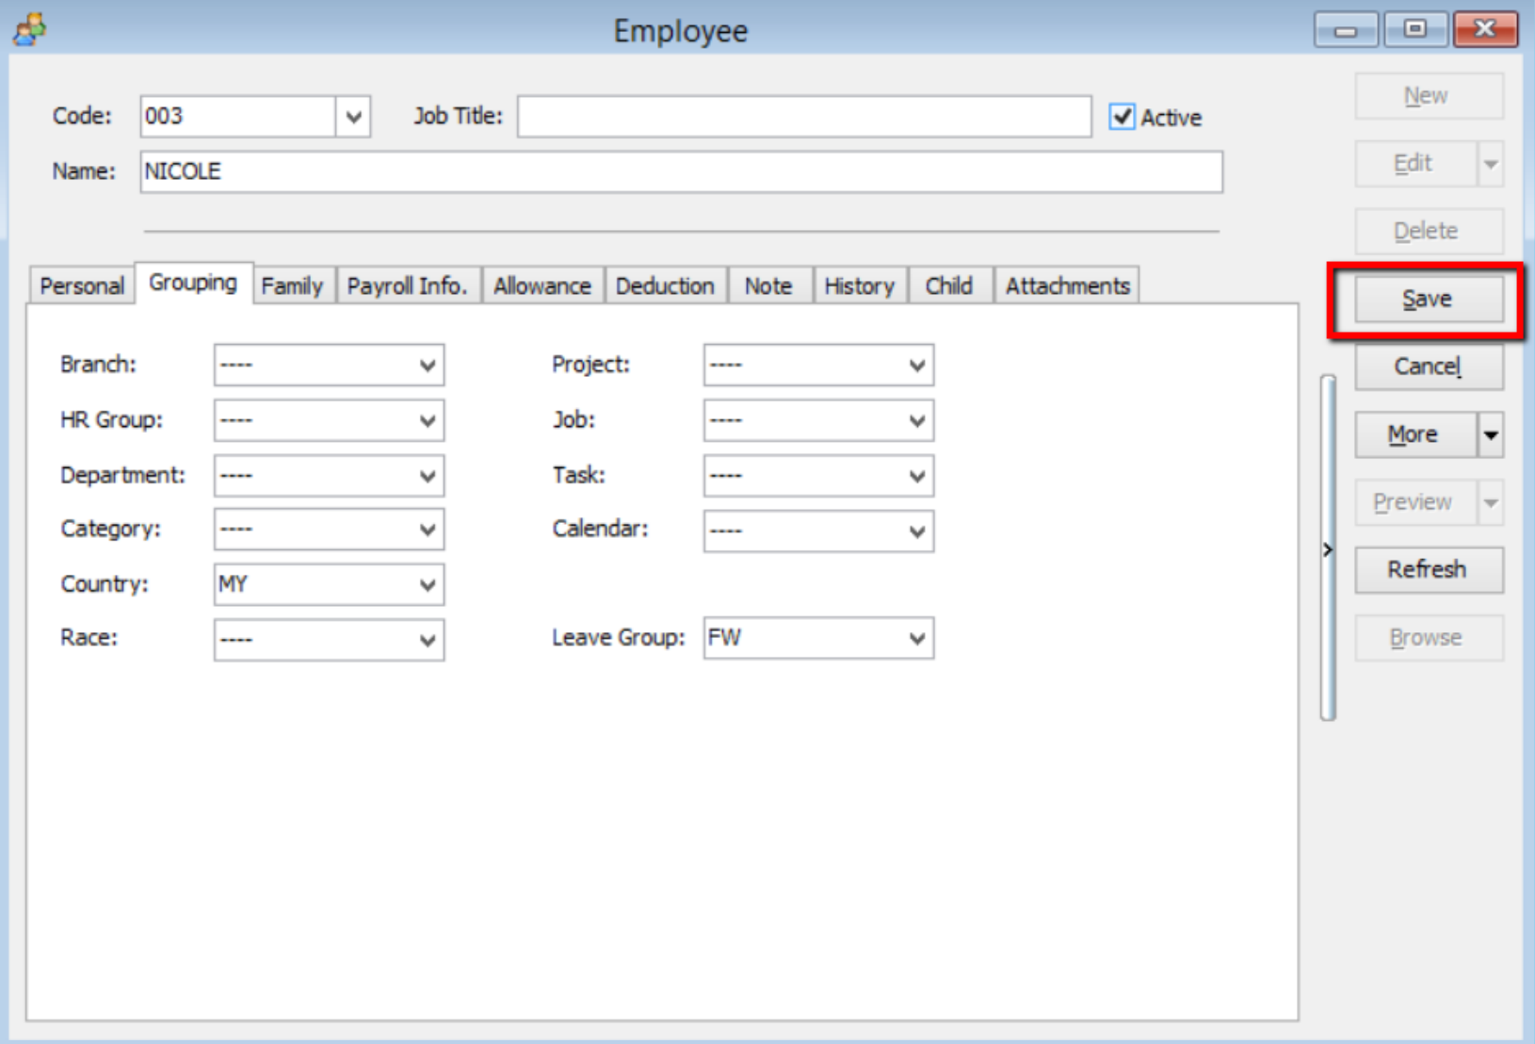Open the Branch dropdown

pos(428,366)
